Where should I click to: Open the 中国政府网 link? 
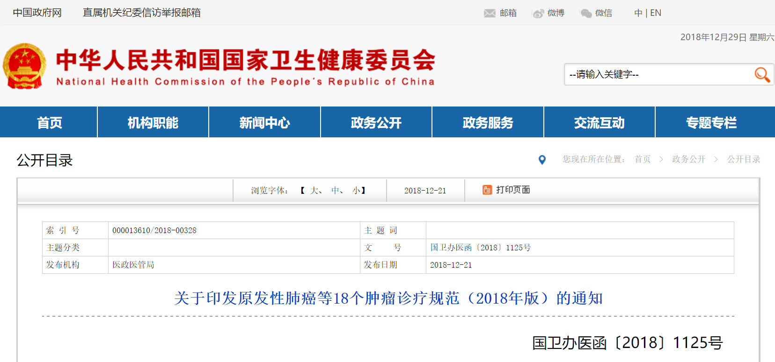(37, 13)
